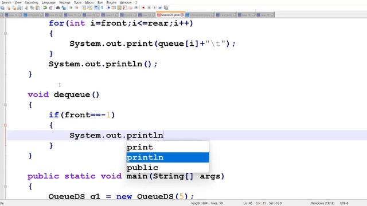Toggle synchronize horizontal scrolling icon
Viewport: 367px width, 206px height.
click(x=89, y=7)
